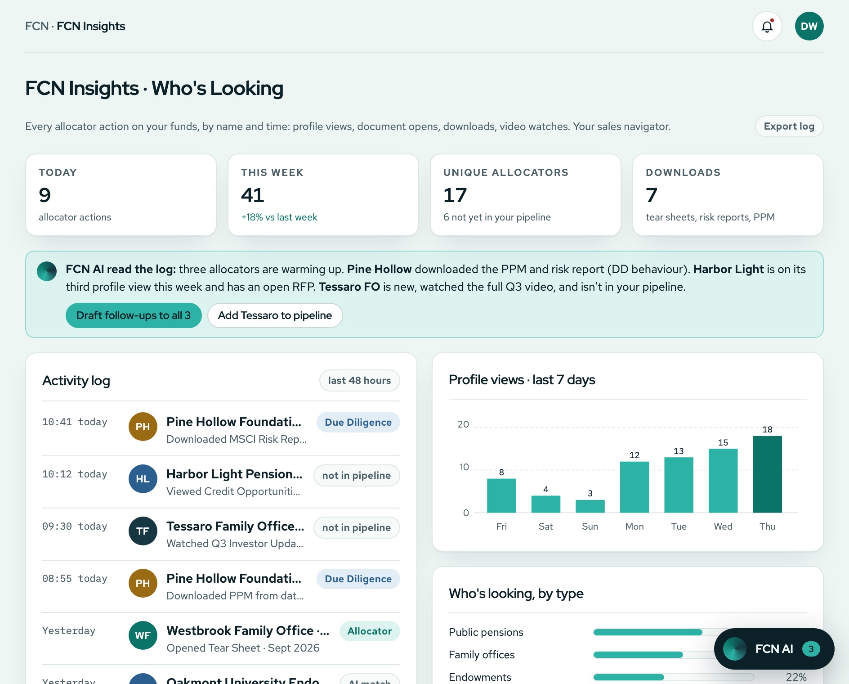Open the Downloads stat card
The width and height of the screenshot is (849, 684).
click(x=728, y=195)
